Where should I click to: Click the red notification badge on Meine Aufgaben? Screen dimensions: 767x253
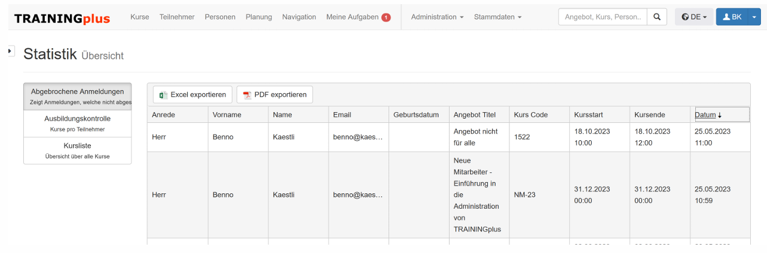(x=386, y=17)
